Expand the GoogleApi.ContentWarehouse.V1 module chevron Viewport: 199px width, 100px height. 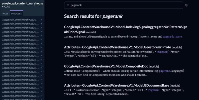click(x=42, y=19)
